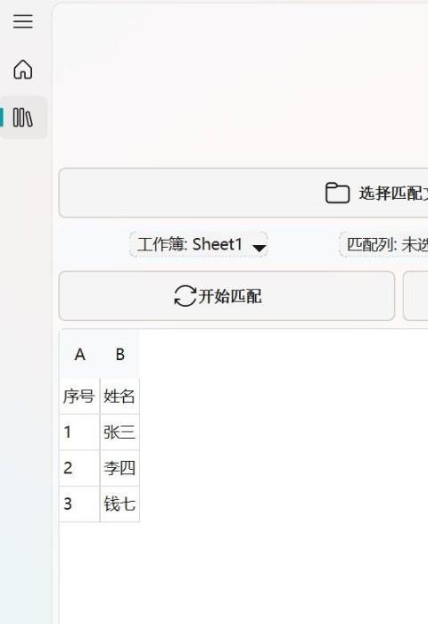Select the library books sidebar icon

pyautogui.click(x=22, y=118)
